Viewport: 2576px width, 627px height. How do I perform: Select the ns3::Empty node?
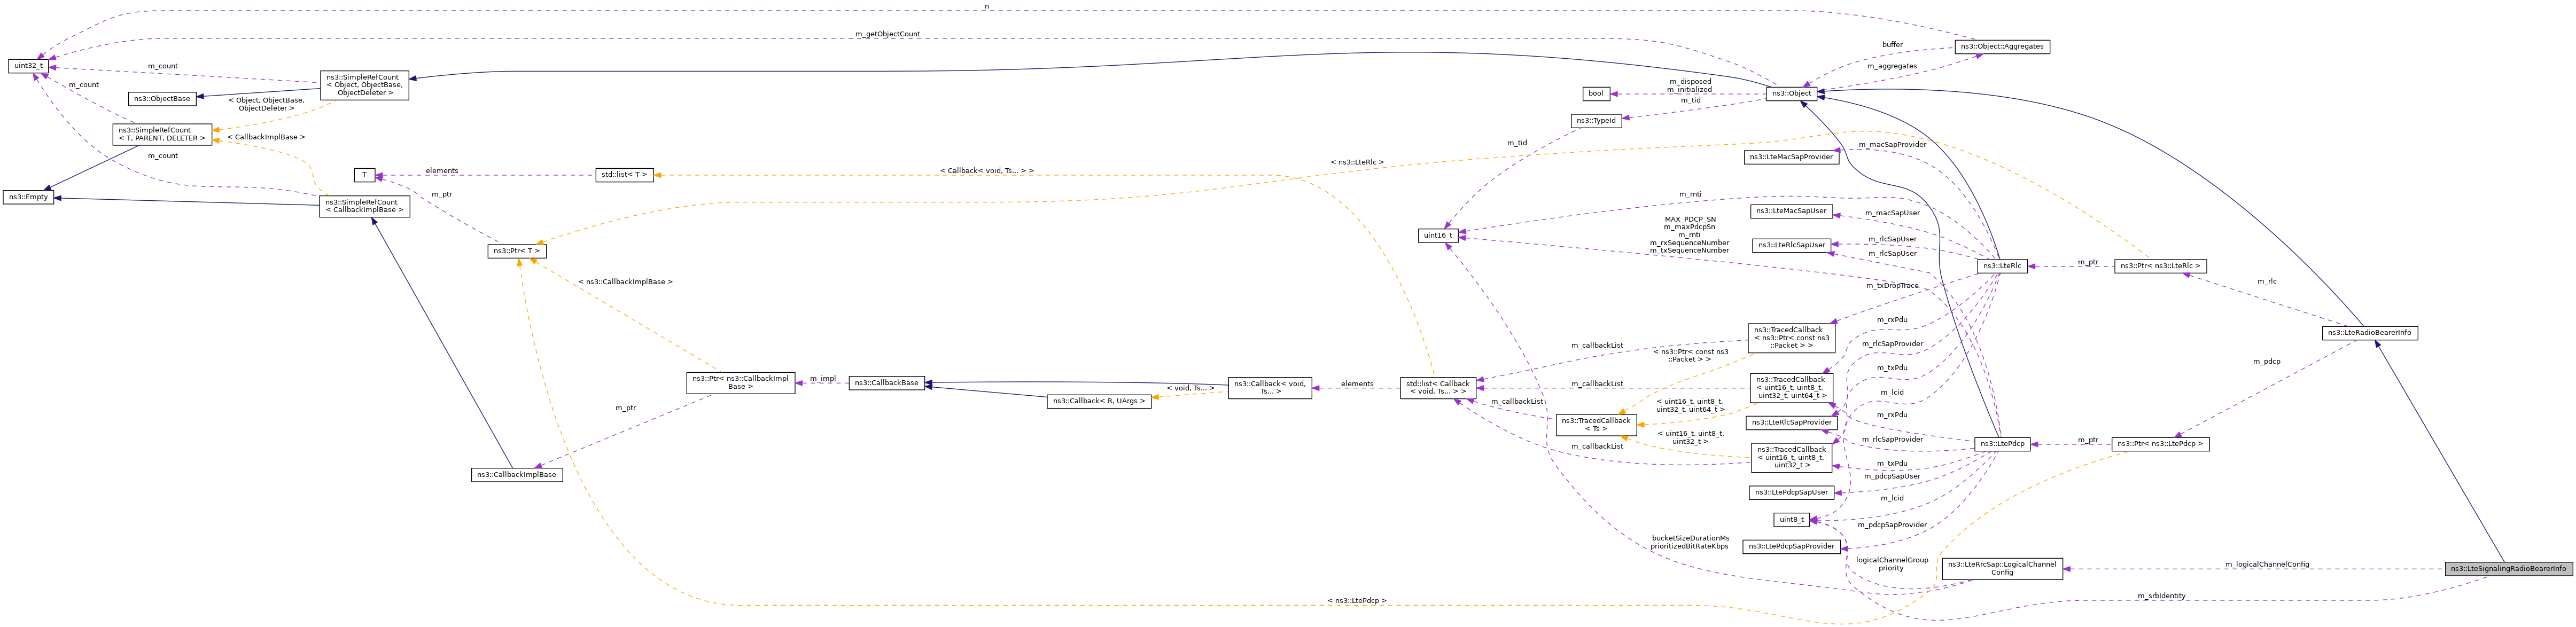[x=28, y=197]
